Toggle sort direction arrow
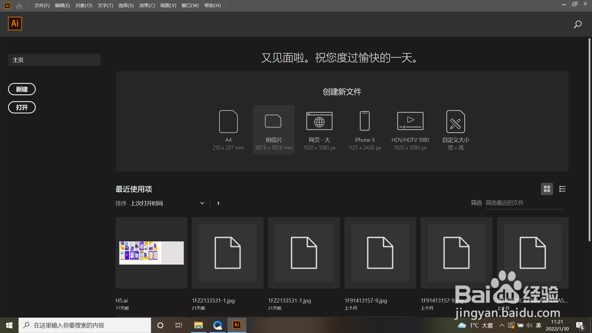 pyautogui.click(x=218, y=203)
